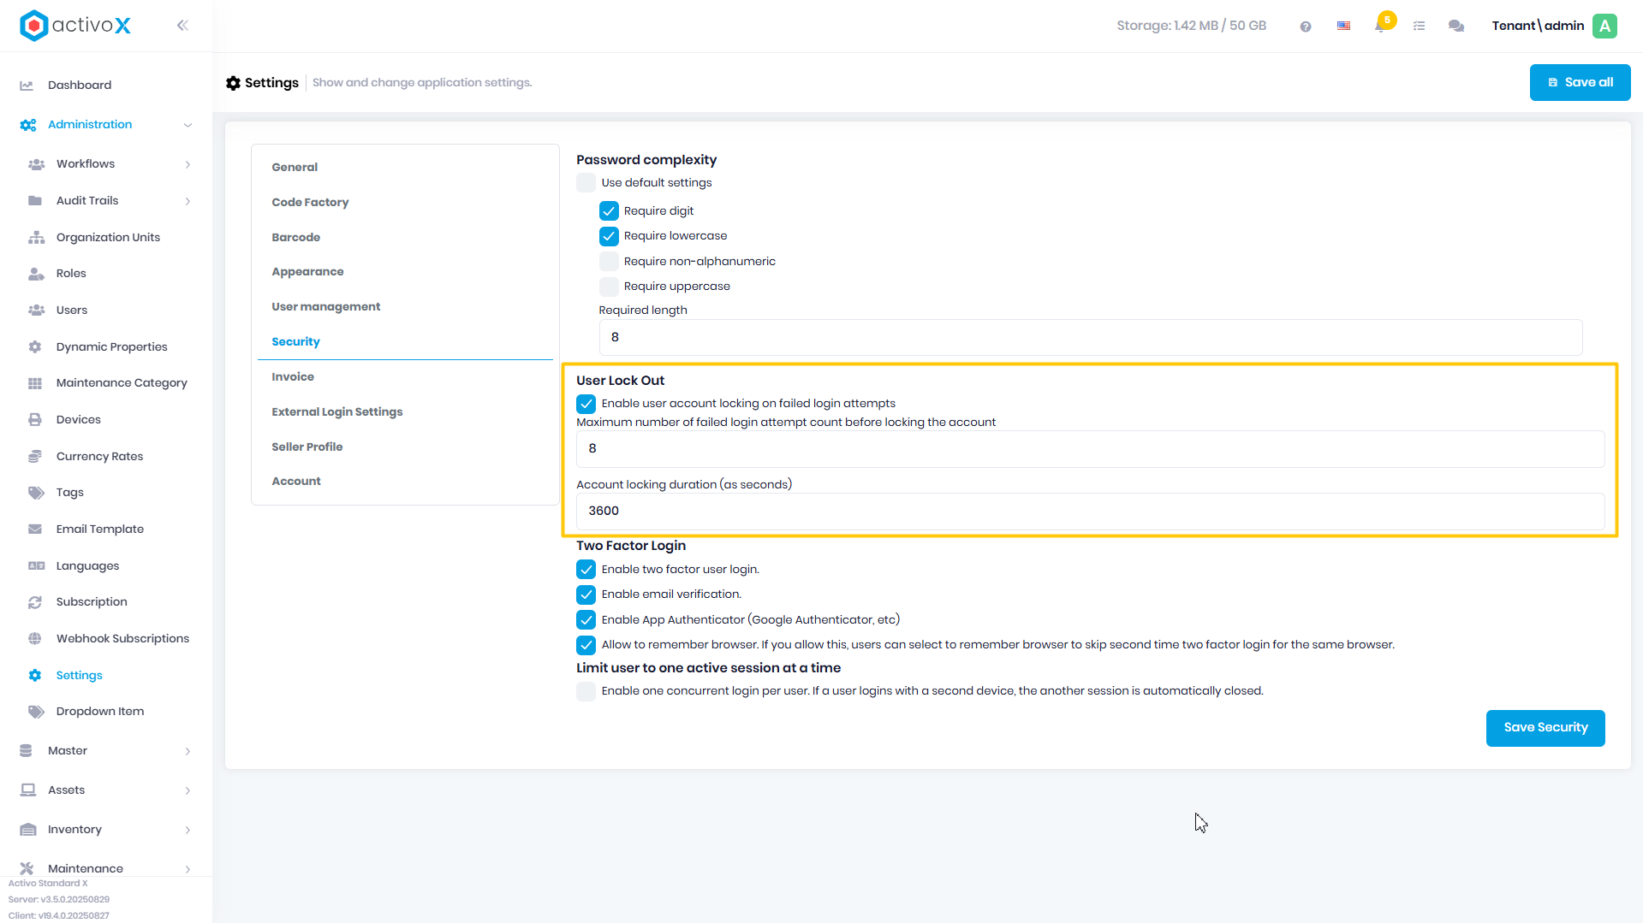1643x923 pixels.
Task: Click the Audit Trails folder icon
Action: pos(35,201)
